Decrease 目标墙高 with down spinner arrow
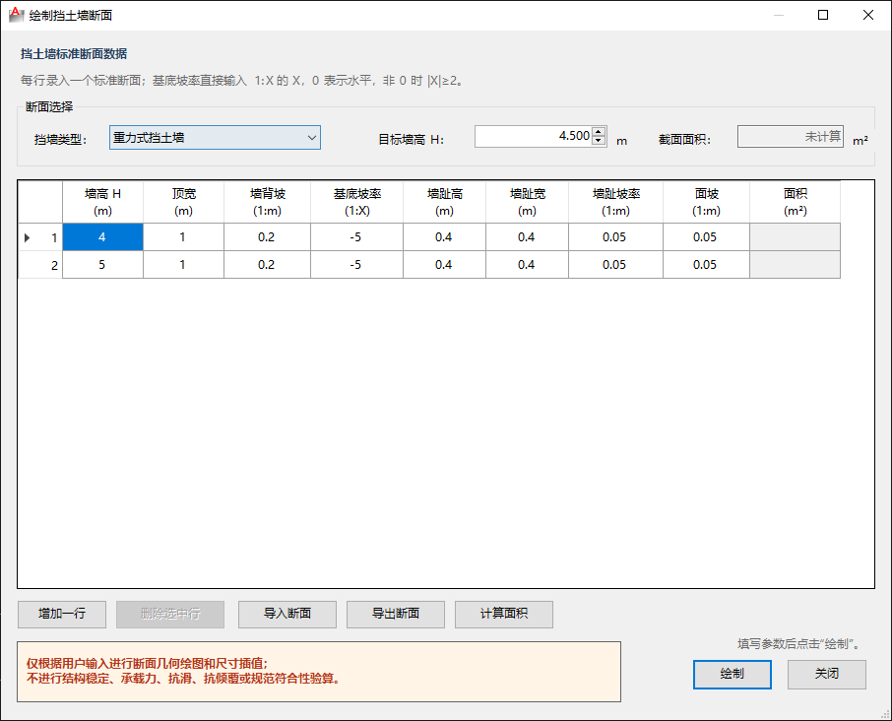Screen dimensions: 892x721 (599, 141)
